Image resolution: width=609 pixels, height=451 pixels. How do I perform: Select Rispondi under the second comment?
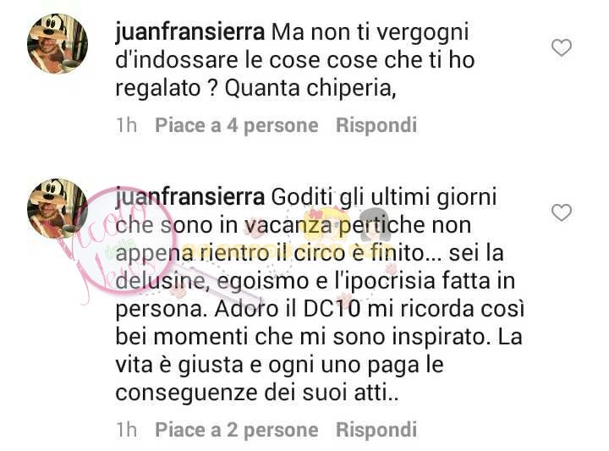point(376,429)
